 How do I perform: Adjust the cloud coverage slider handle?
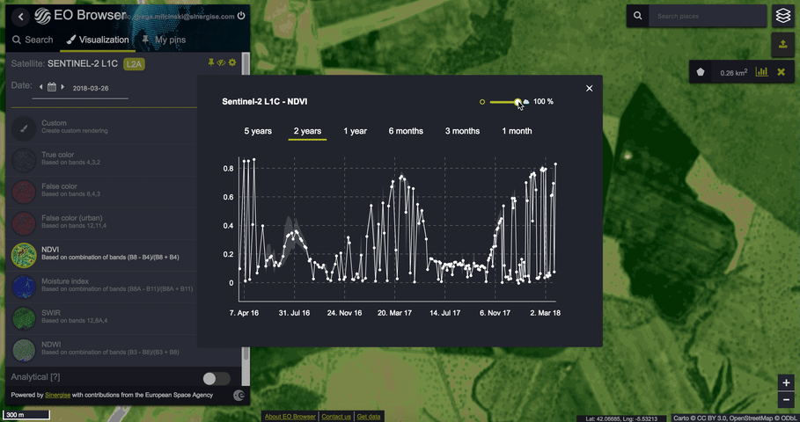coord(517,102)
